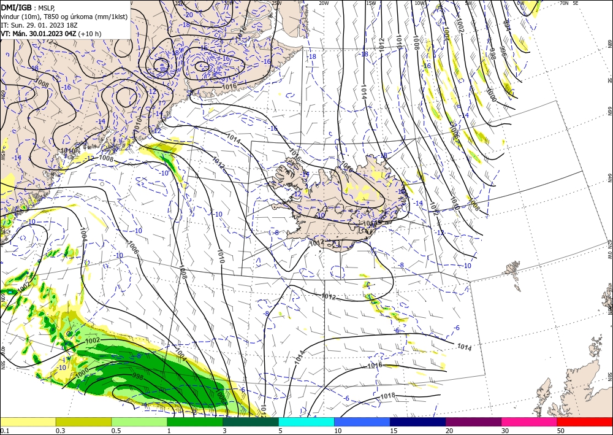Click the legend value '0.3'
613x435 pixels.
(x=60, y=431)
